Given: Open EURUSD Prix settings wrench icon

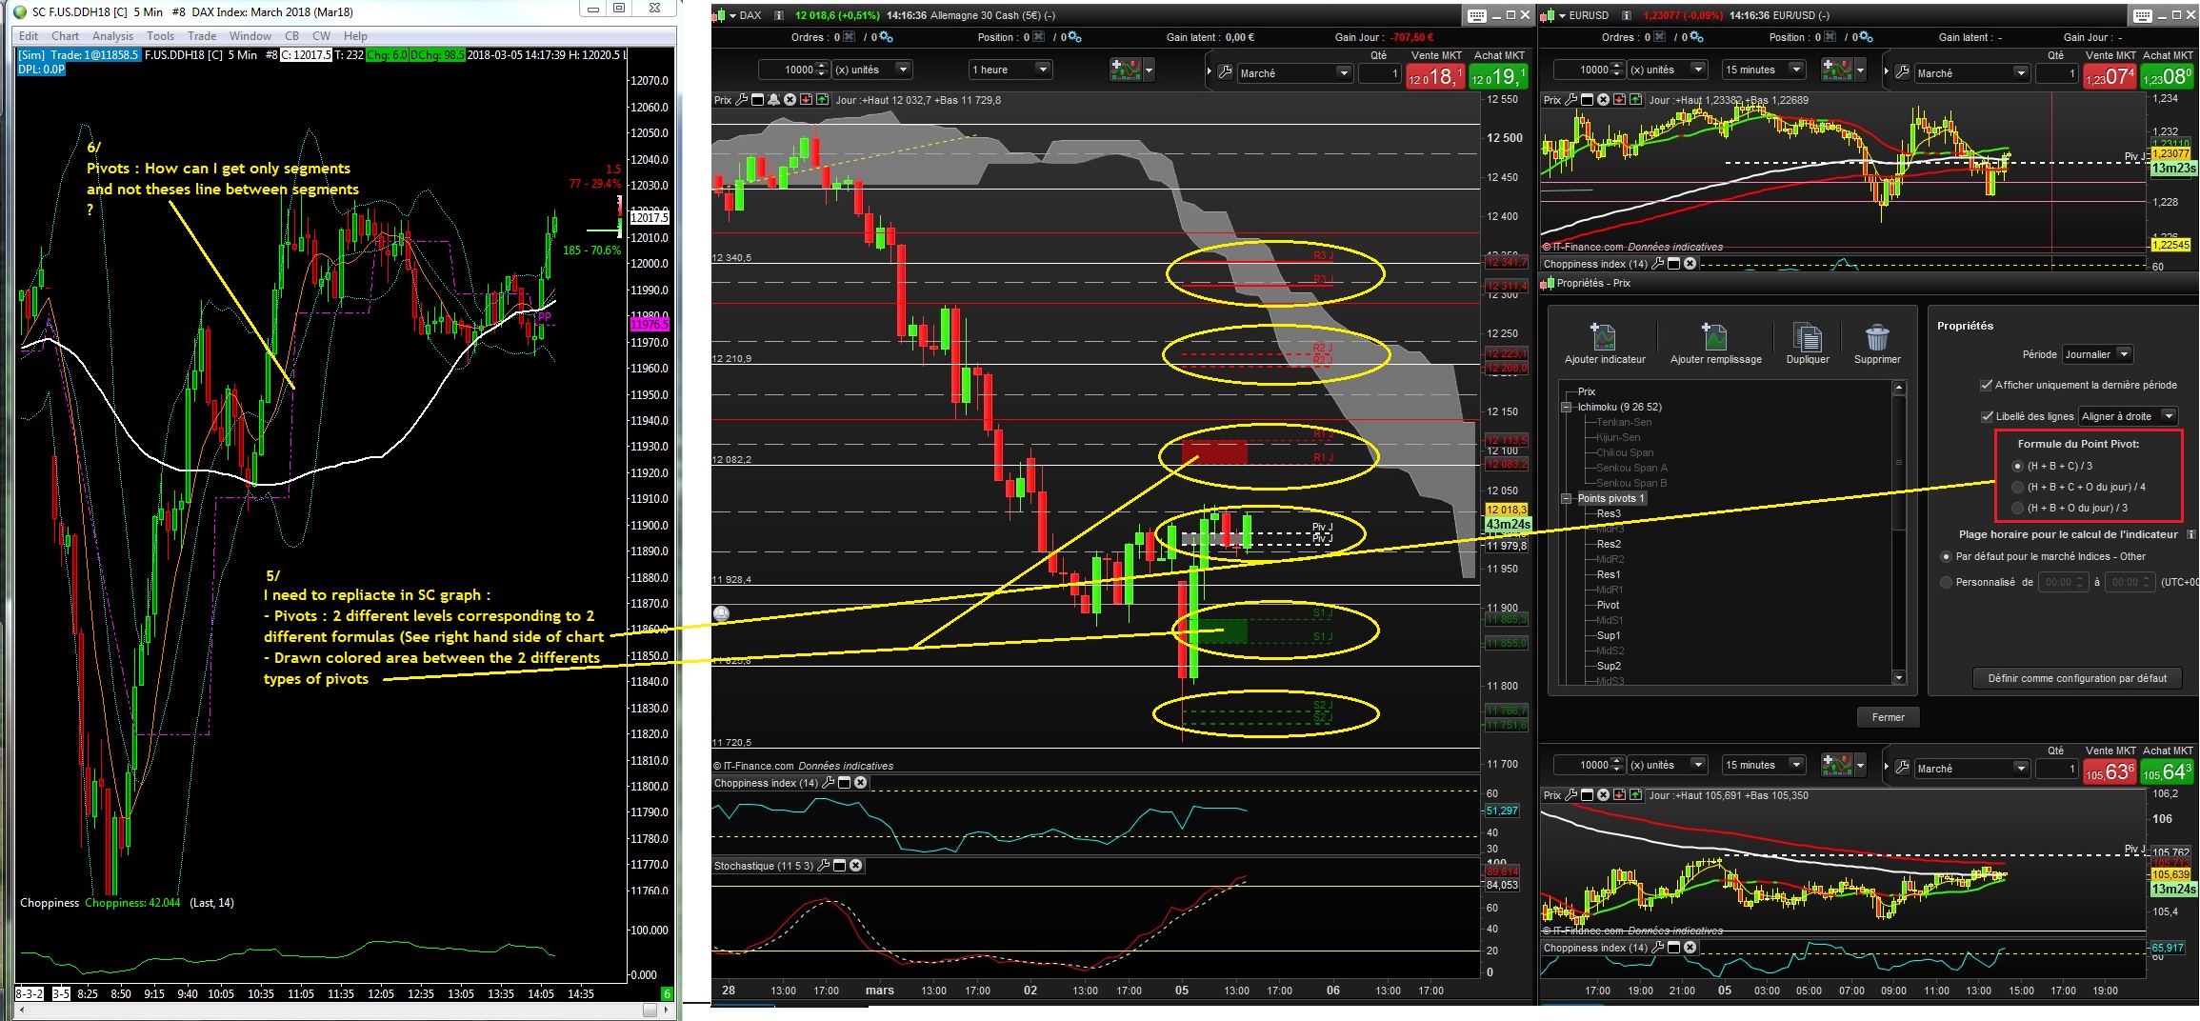Looking at the screenshot, I should [1571, 100].
